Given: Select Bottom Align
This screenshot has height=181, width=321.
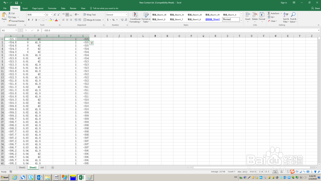Looking at the screenshot, I should (71, 15).
